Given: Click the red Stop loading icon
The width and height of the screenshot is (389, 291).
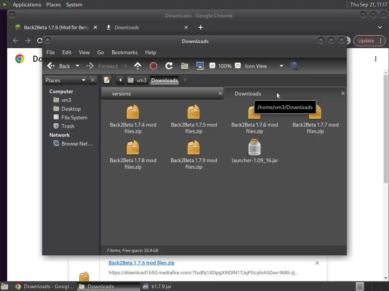Looking at the screenshot, I should pos(153,66).
